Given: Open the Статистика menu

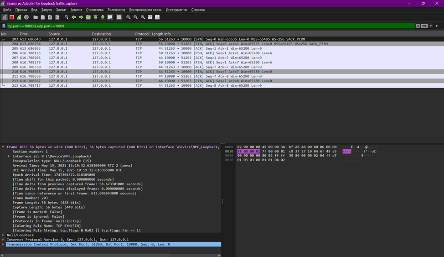Looking at the screenshot, I should point(95,10).
